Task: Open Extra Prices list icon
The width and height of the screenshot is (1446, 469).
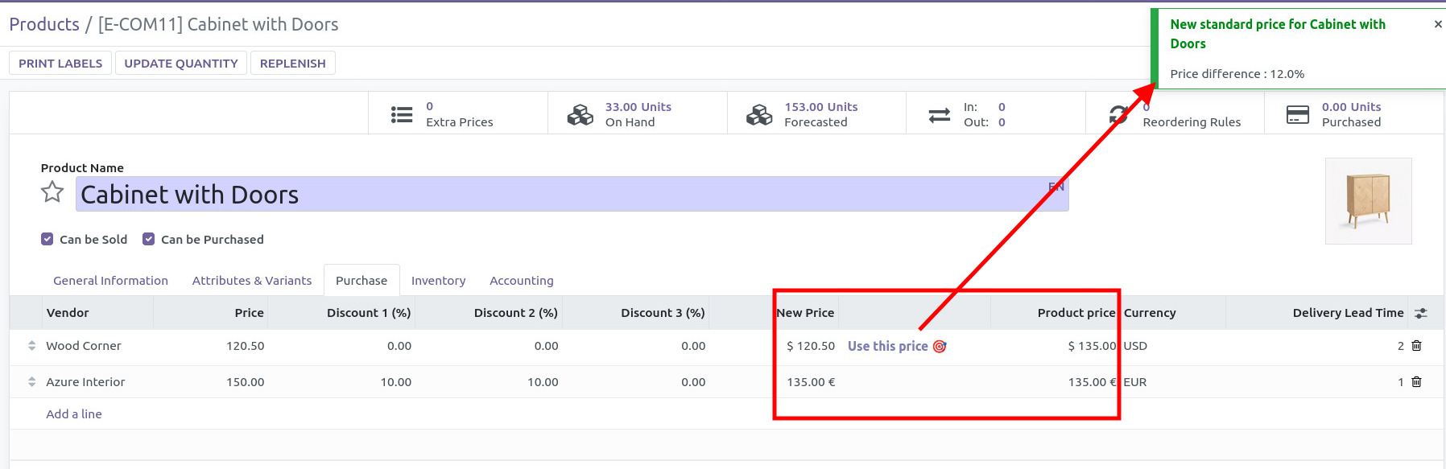Action: [x=402, y=114]
